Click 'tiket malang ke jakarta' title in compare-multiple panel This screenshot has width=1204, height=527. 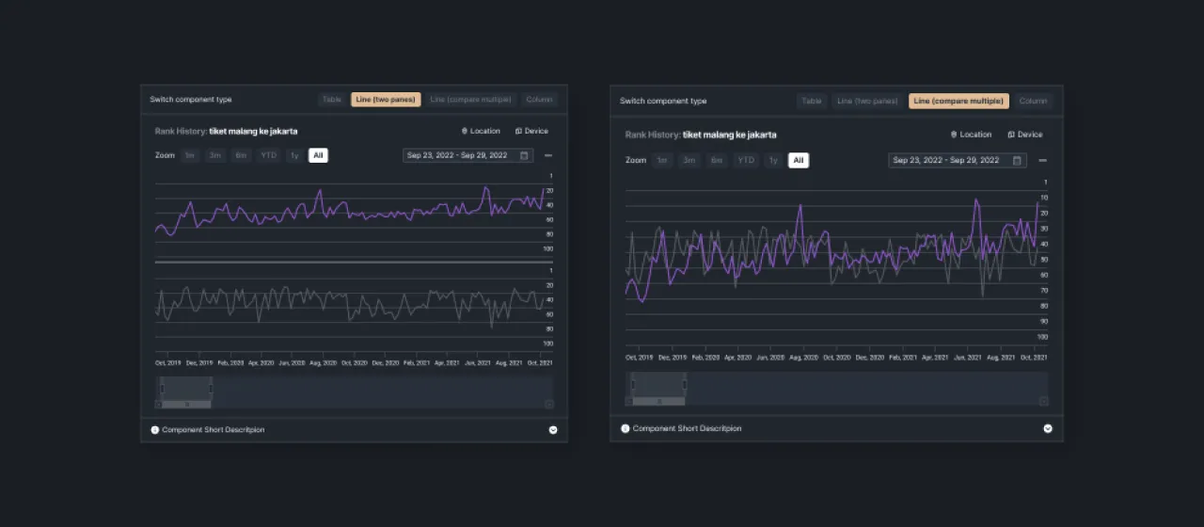tap(730, 135)
